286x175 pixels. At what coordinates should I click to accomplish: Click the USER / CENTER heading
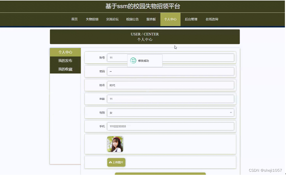click(x=145, y=34)
